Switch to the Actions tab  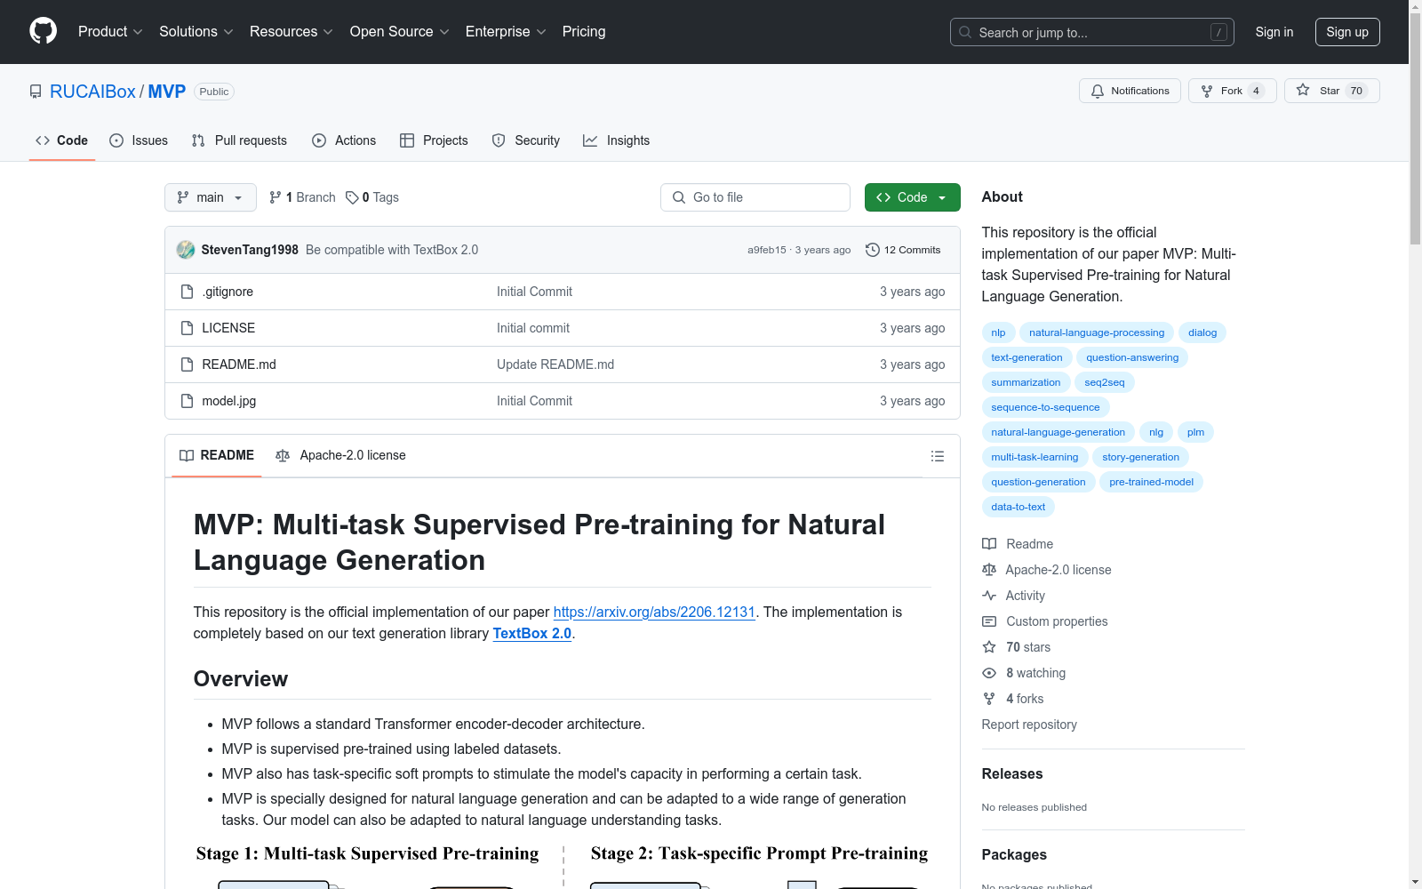(x=344, y=140)
